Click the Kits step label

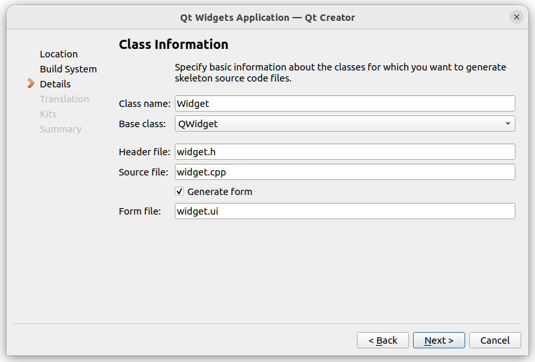(48, 114)
